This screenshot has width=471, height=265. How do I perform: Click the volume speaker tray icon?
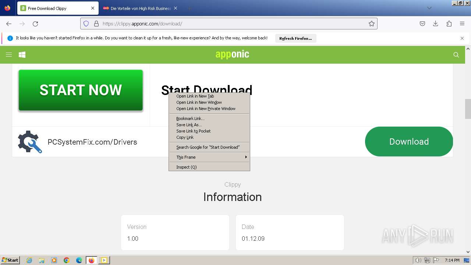(418, 260)
